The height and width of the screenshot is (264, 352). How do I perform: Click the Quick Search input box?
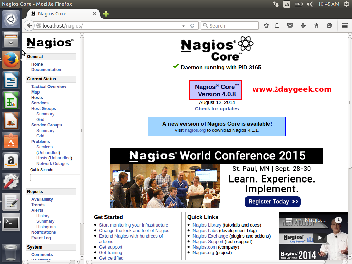[55, 177]
